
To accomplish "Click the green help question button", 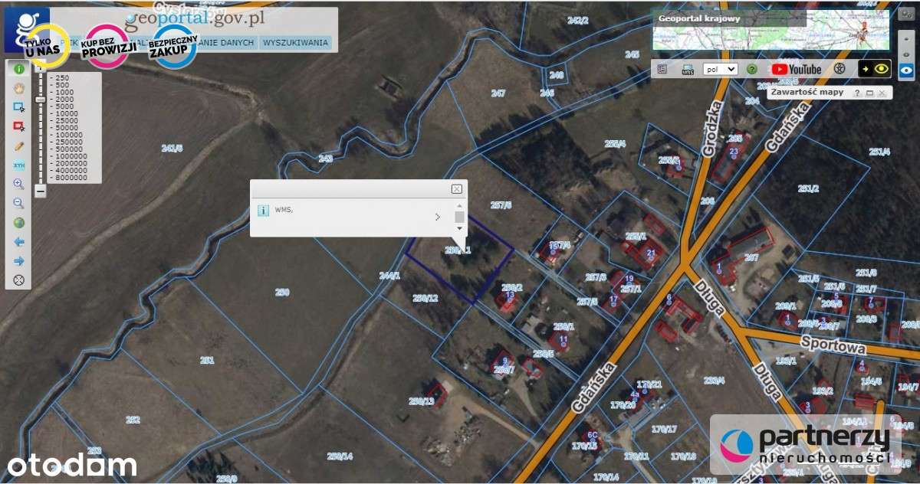I will pos(752,69).
